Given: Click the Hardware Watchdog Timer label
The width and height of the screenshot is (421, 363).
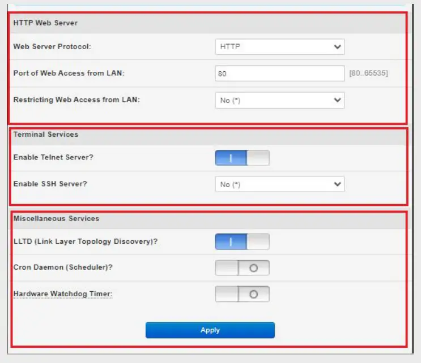Looking at the screenshot, I should (63, 294).
